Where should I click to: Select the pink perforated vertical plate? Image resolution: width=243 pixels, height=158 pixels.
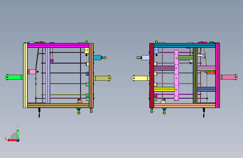click(x=176, y=75)
